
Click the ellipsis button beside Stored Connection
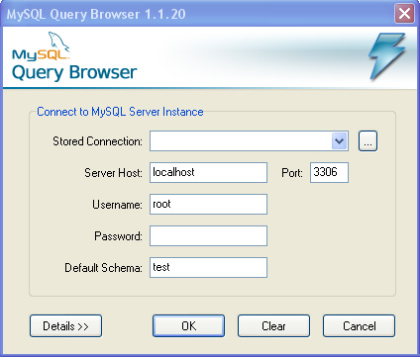[367, 141]
